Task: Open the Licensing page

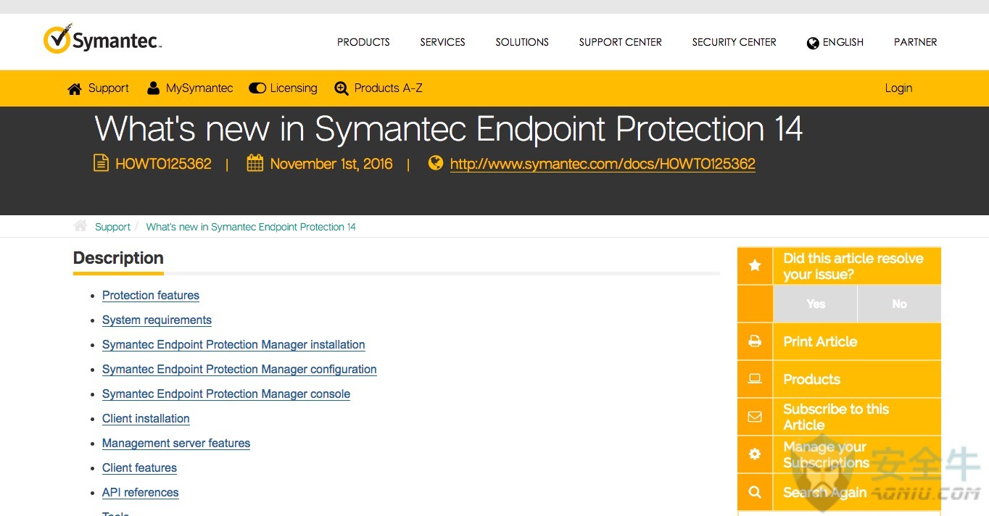Action: click(294, 88)
